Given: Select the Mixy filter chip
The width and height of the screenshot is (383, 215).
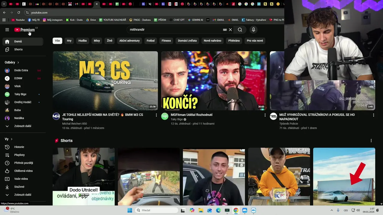Looking at the screenshot, I should (97, 41).
